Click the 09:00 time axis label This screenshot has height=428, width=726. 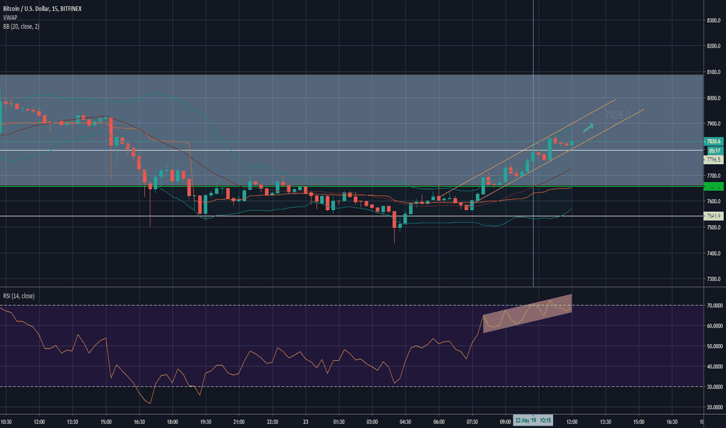click(x=505, y=422)
